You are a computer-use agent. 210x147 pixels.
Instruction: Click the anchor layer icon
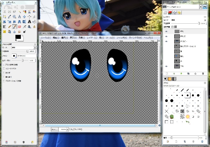(195, 74)
